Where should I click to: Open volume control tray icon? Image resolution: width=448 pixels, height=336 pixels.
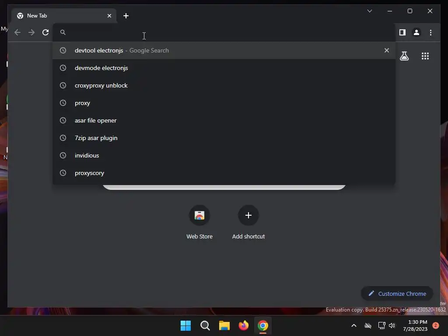(392, 325)
